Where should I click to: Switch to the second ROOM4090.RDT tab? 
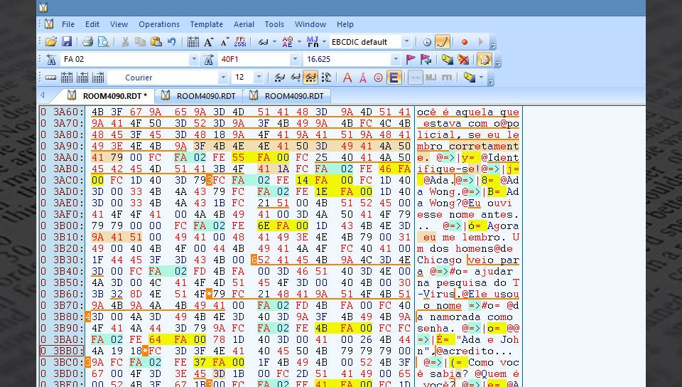[x=199, y=95]
